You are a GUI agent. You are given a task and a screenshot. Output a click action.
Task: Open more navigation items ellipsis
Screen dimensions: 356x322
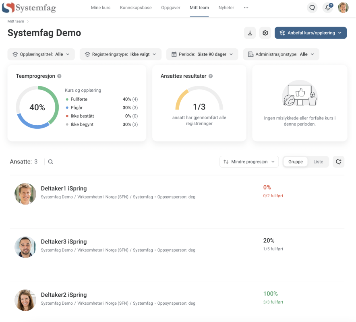tap(246, 8)
